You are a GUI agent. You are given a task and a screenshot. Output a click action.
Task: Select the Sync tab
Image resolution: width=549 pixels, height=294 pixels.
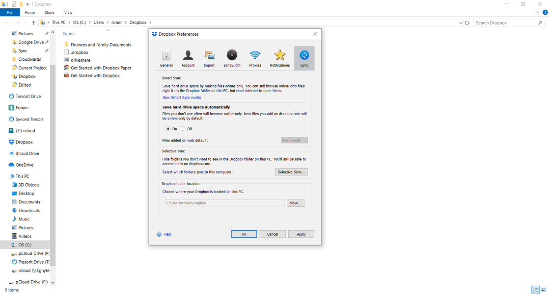[x=304, y=58]
